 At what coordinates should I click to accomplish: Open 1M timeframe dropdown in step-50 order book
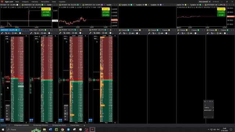(x=44, y=33)
